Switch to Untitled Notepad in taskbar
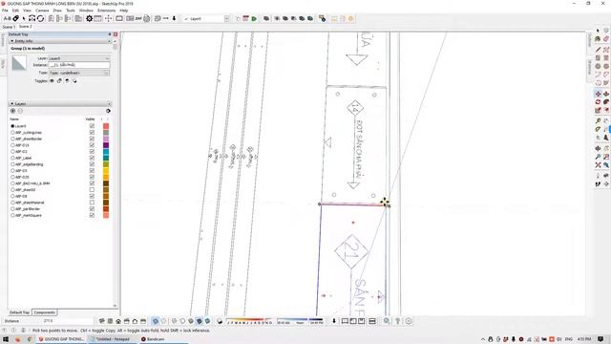Viewport: 611px width, 344px height. coord(113,339)
